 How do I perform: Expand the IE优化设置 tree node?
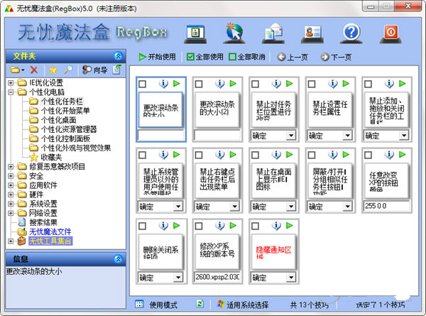click(11, 82)
